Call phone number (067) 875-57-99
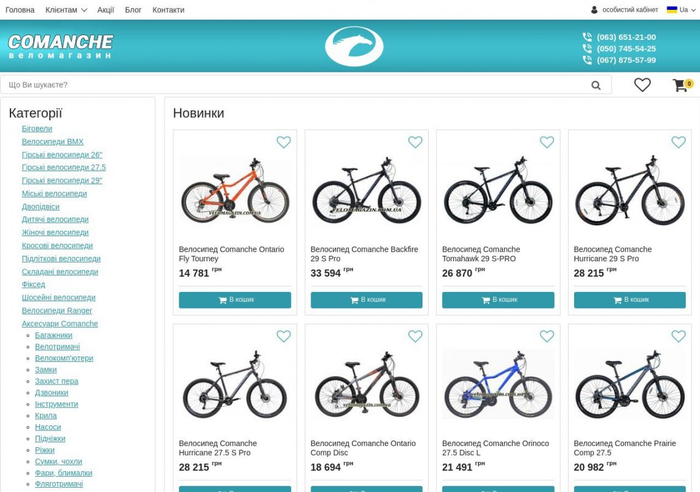This screenshot has width=700, height=492. click(x=626, y=60)
